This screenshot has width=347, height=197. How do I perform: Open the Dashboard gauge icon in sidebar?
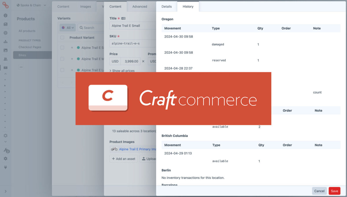coord(5,16)
